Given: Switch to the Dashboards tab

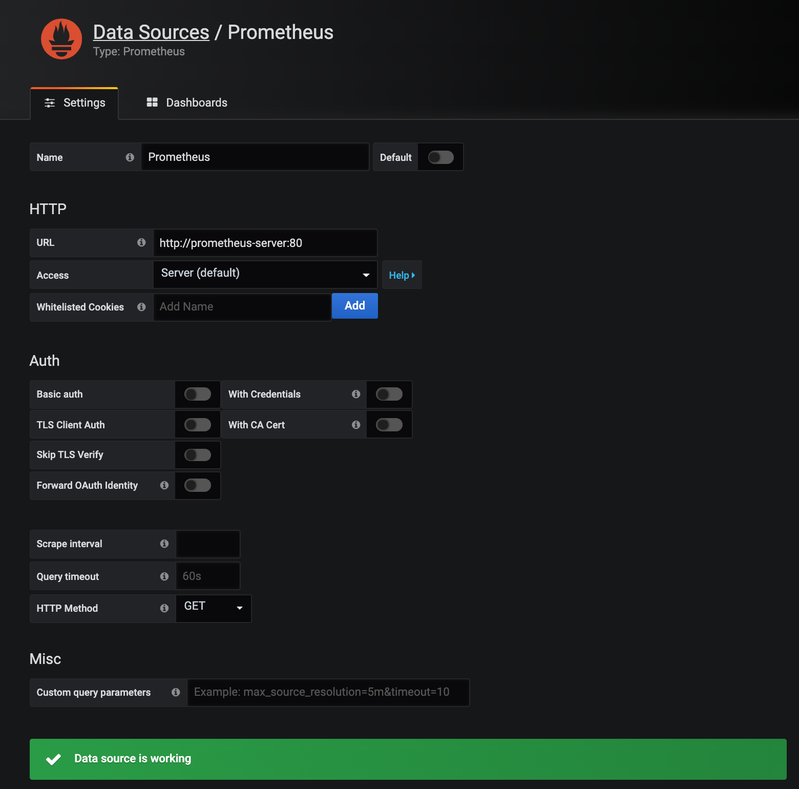Looking at the screenshot, I should tap(186, 102).
